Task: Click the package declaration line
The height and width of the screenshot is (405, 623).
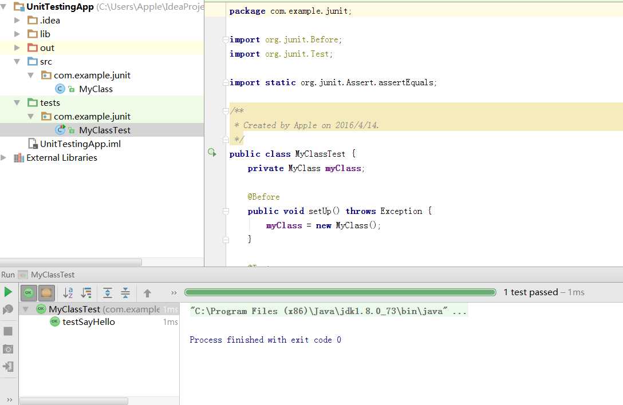Action: click(x=290, y=11)
